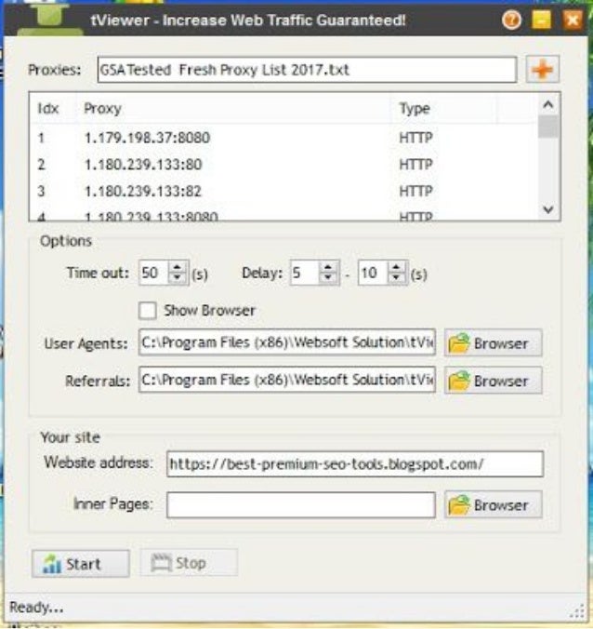Click the Ready status bar text
The width and height of the screenshot is (593, 629).
(x=36, y=607)
